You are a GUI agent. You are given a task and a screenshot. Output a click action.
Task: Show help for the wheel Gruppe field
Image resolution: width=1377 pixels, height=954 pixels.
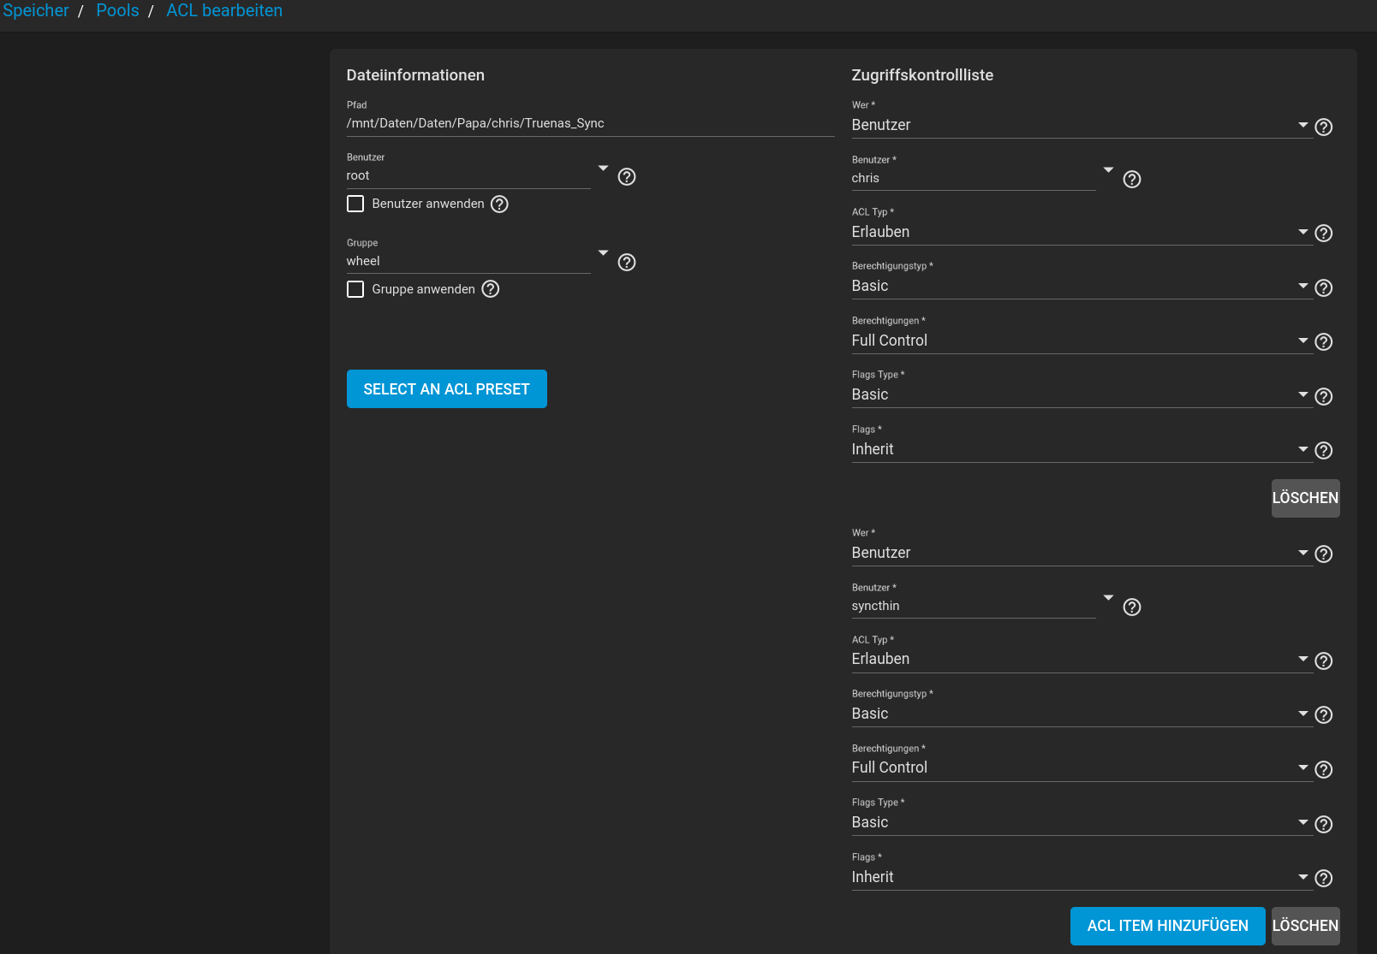[x=627, y=263]
